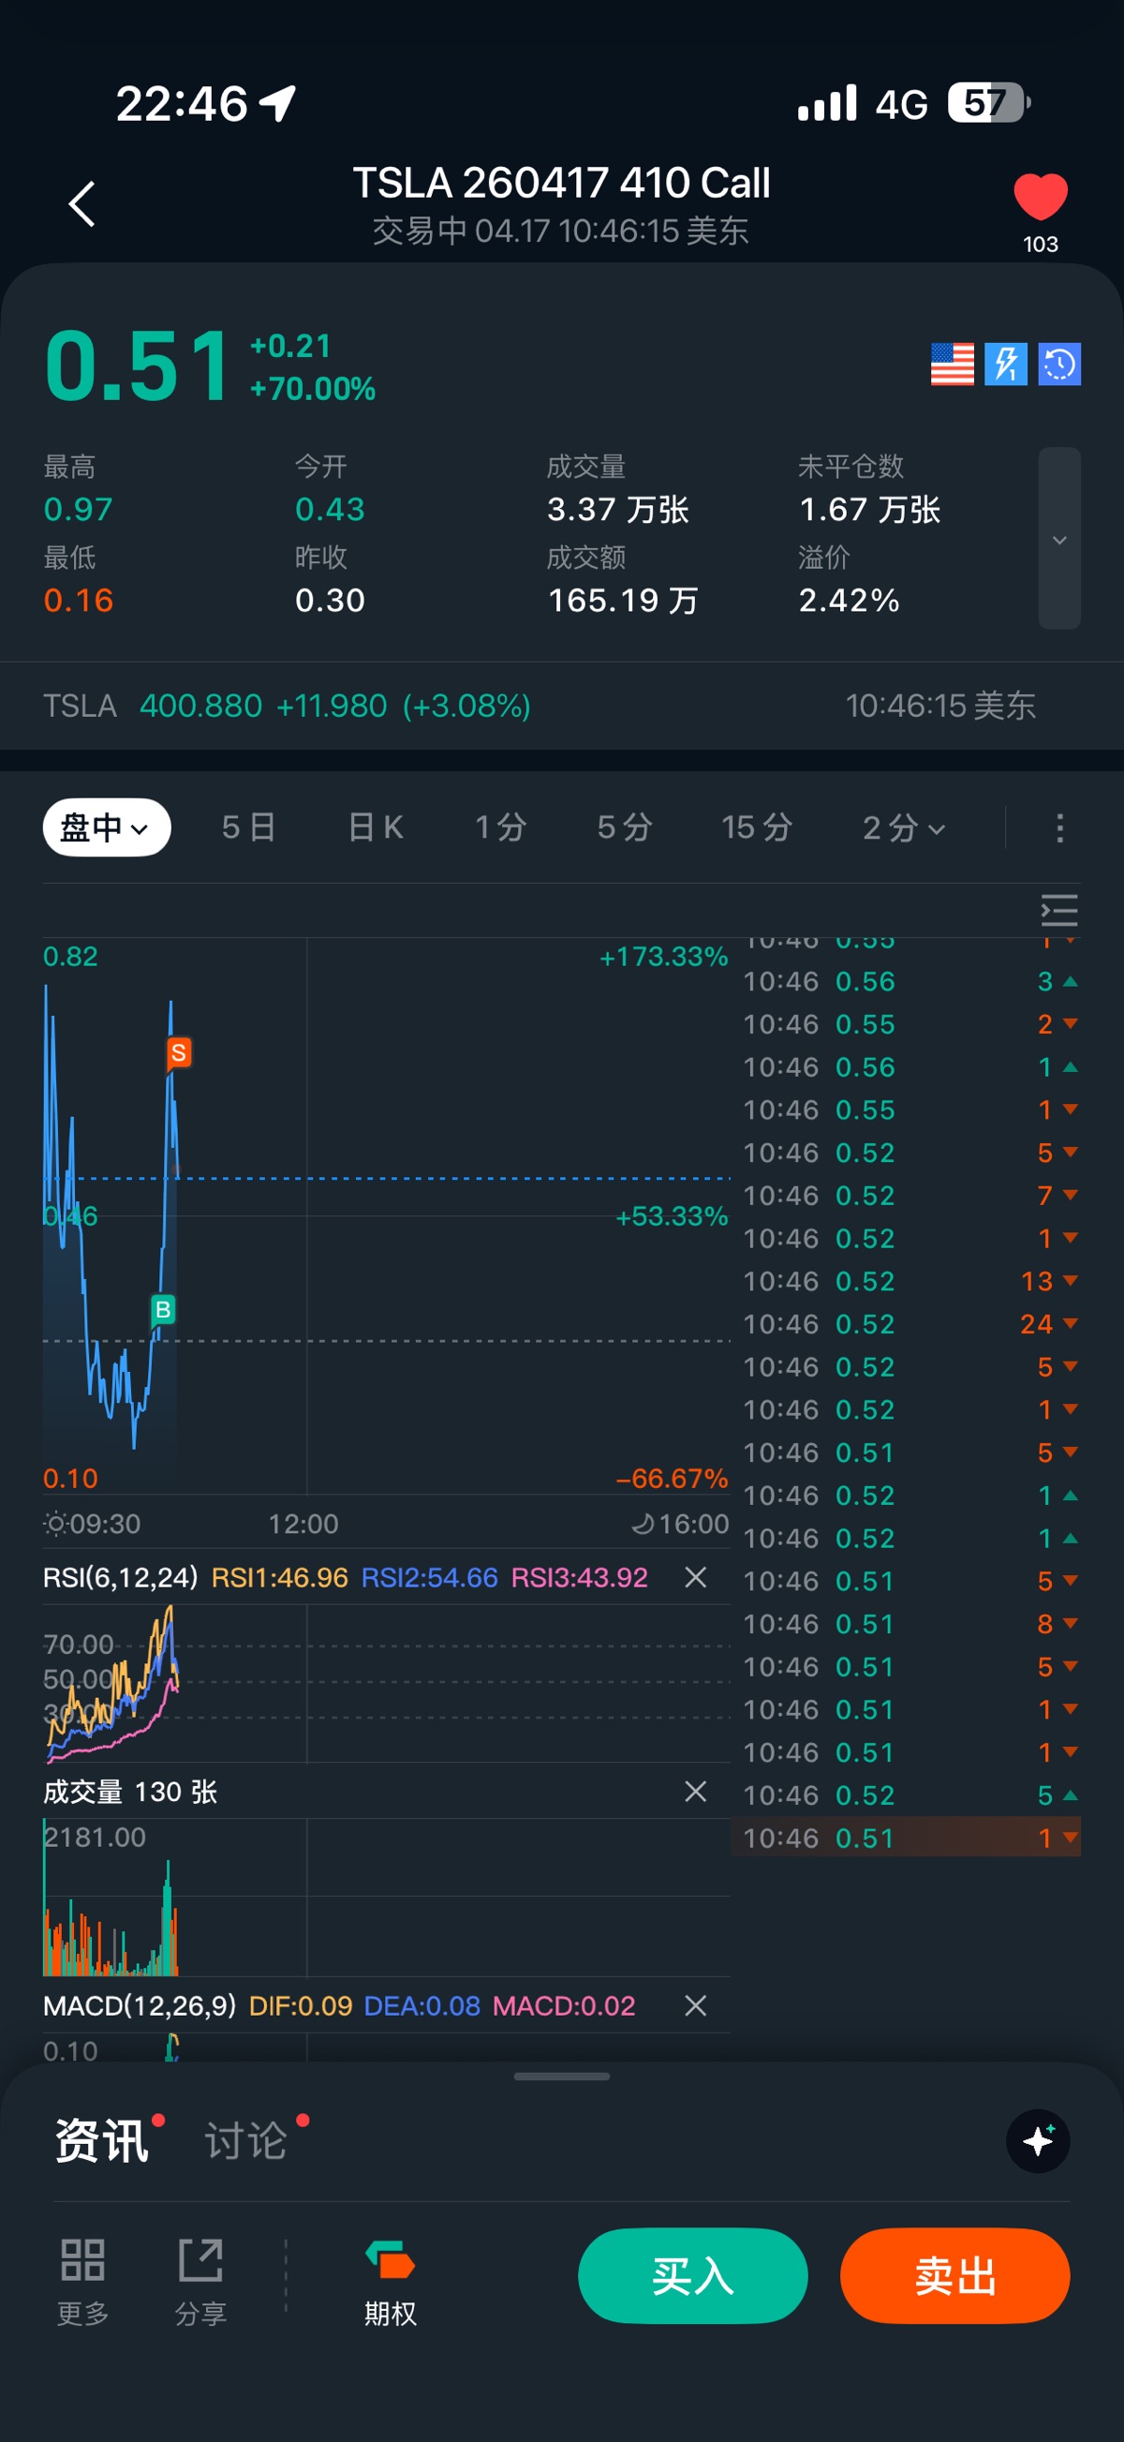
Task: Switch to the 日K chart tab
Action: [x=376, y=827]
